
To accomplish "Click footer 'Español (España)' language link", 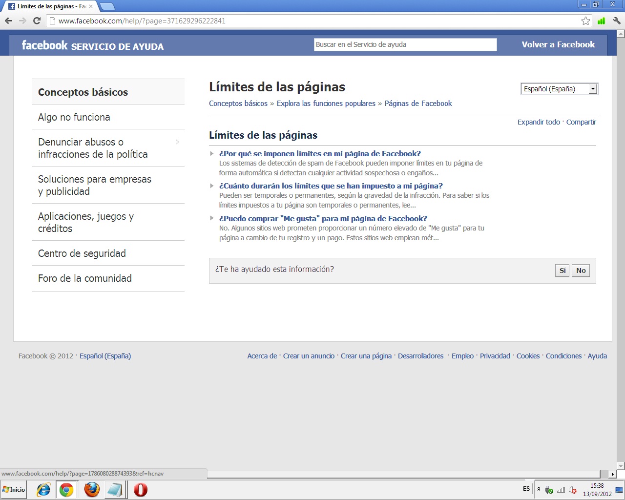I will tap(105, 356).
